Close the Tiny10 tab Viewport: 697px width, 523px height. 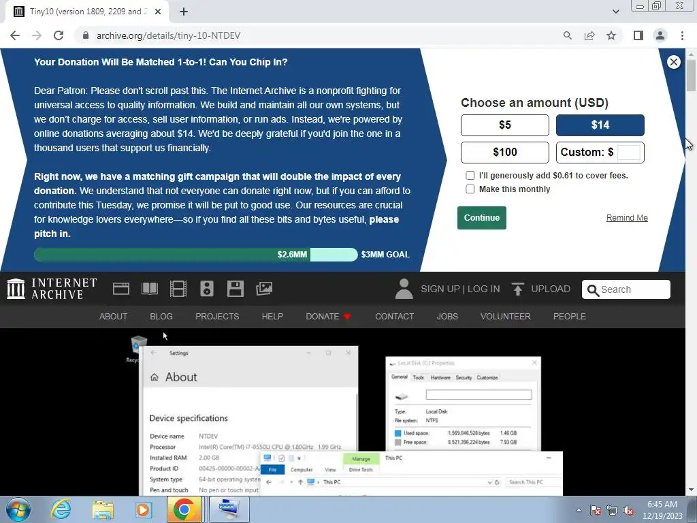(x=158, y=12)
